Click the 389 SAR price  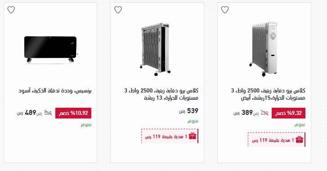[x=243, y=113]
